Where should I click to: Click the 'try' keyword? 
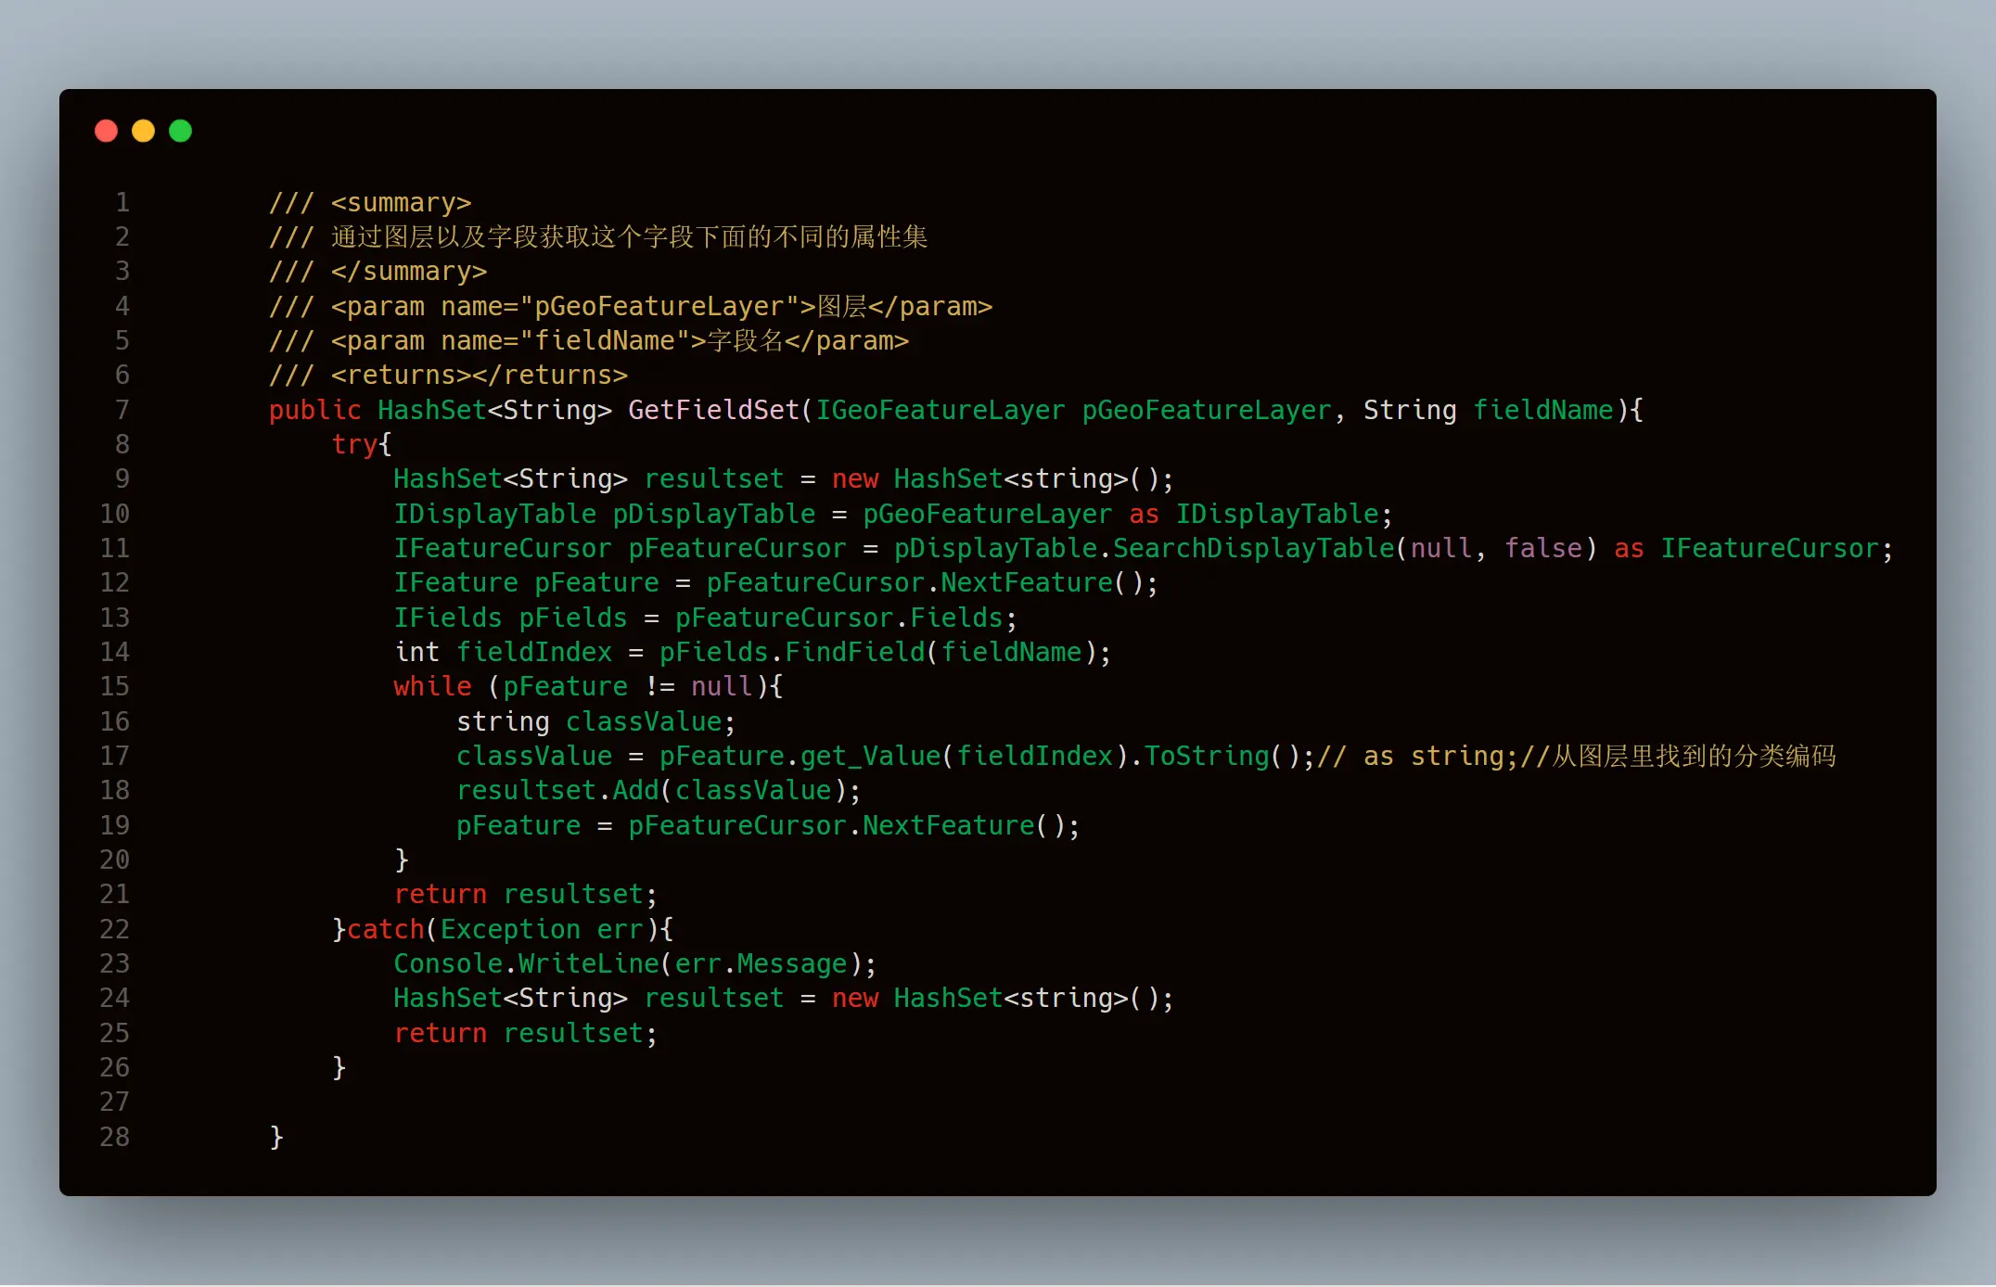tap(354, 444)
